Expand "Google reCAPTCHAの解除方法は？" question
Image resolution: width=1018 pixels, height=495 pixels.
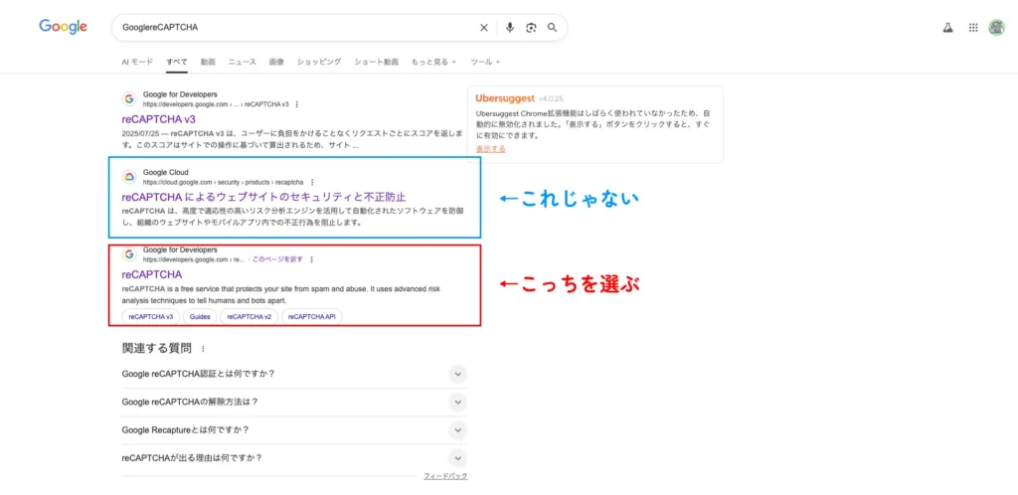pos(457,402)
